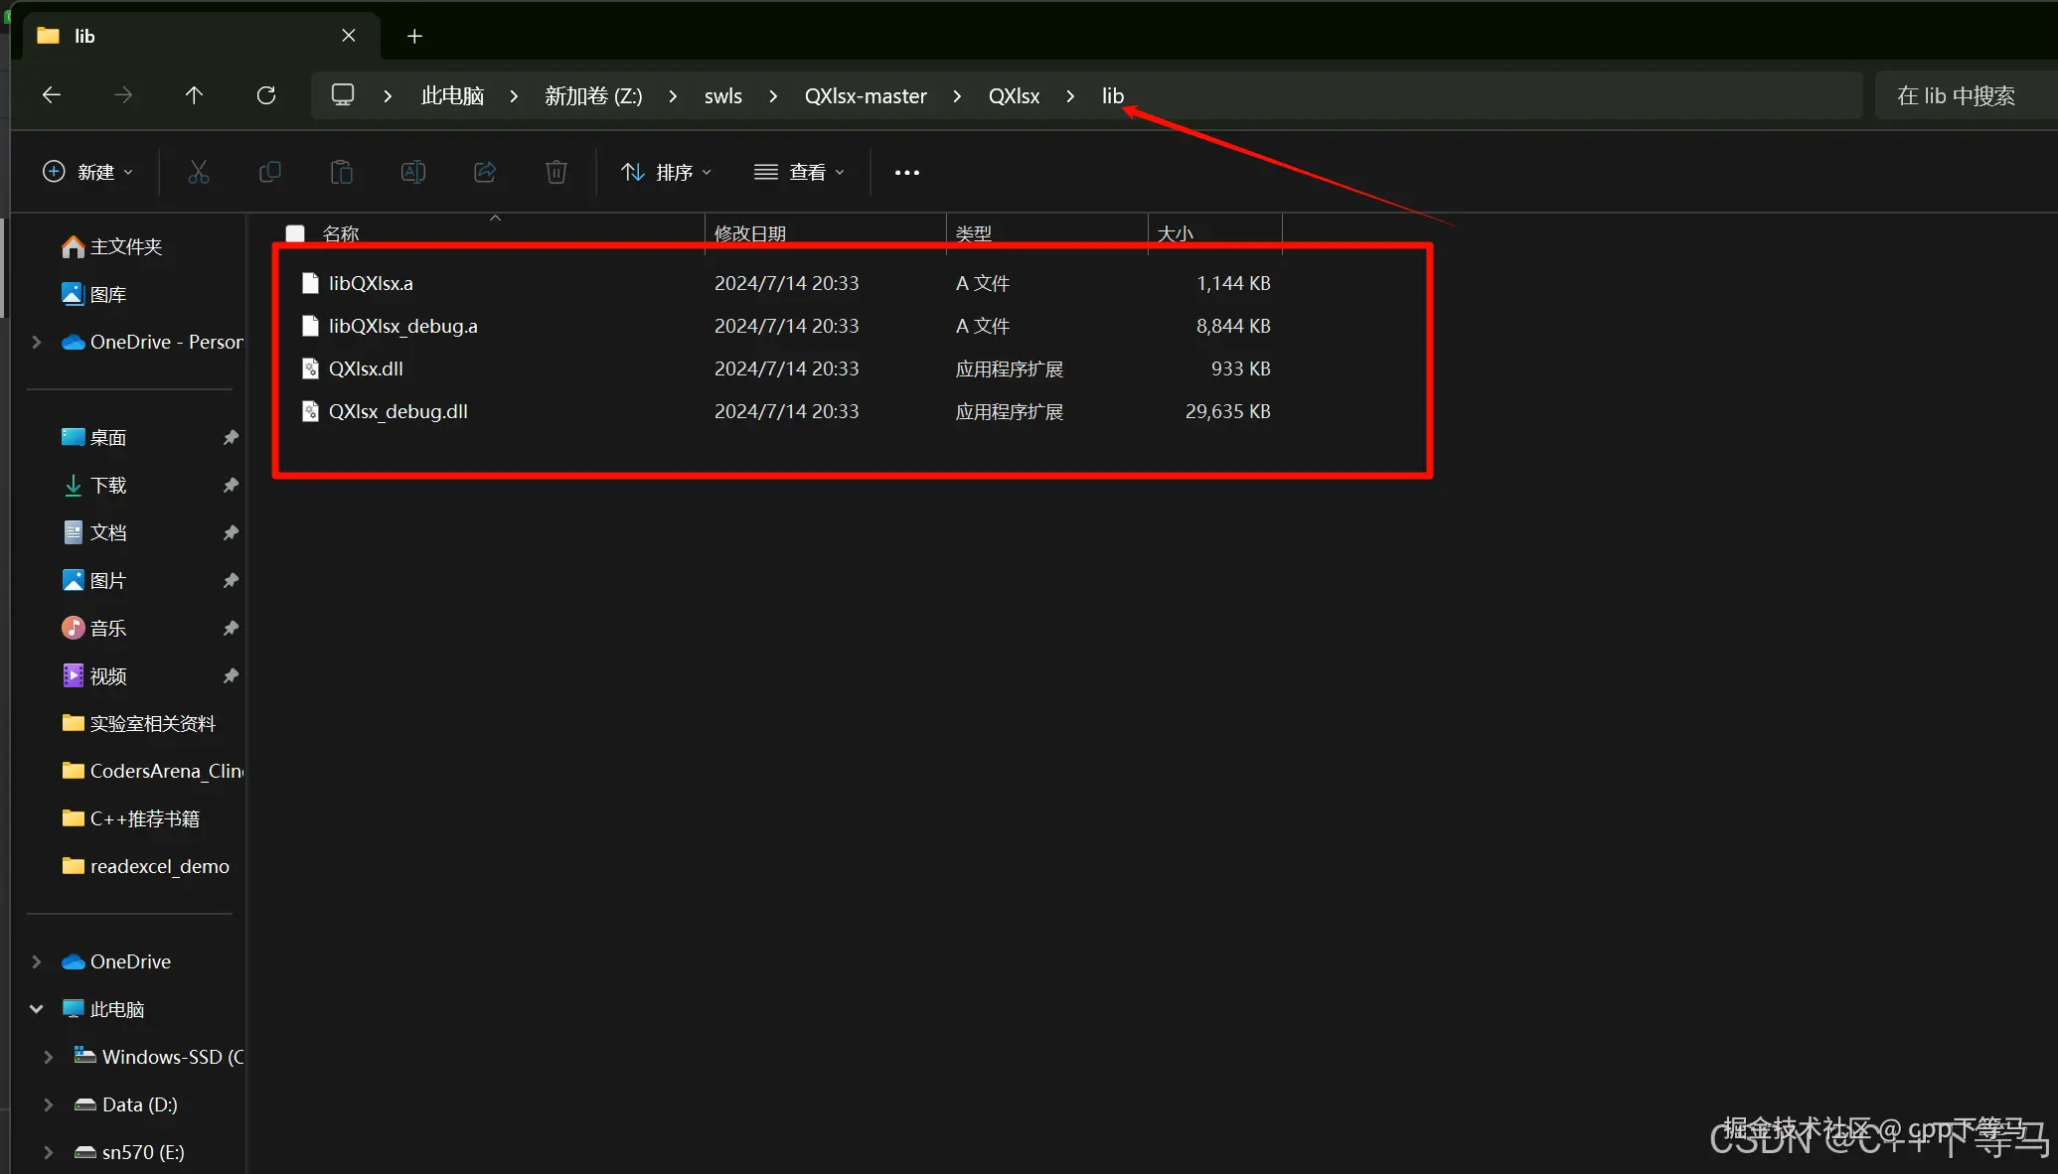Open the 排序 sort dropdown
This screenshot has height=1174, width=2058.
[666, 172]
